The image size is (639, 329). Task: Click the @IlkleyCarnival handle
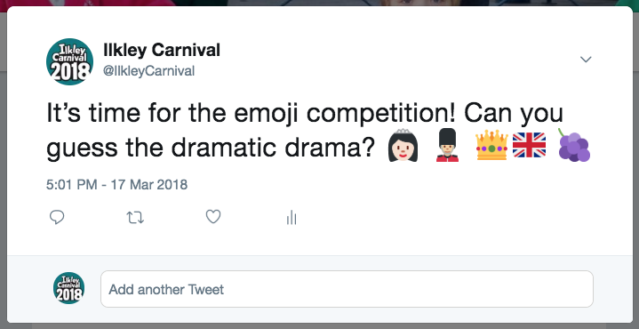coord(148,71)
